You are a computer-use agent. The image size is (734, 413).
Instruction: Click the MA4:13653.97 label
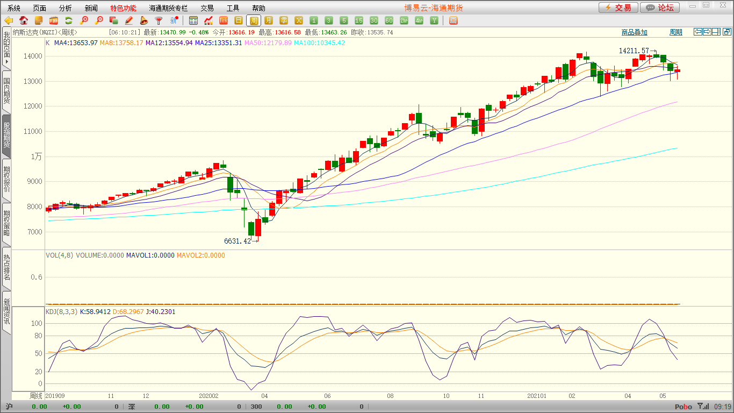[76, 42]
